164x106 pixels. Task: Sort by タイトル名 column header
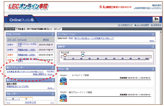(22, 40)
